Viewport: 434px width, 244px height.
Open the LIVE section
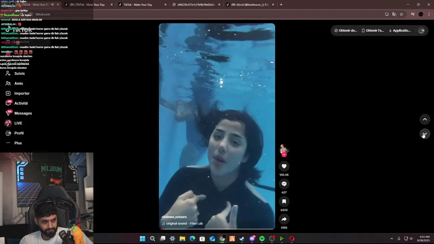(x=18, y=123)
